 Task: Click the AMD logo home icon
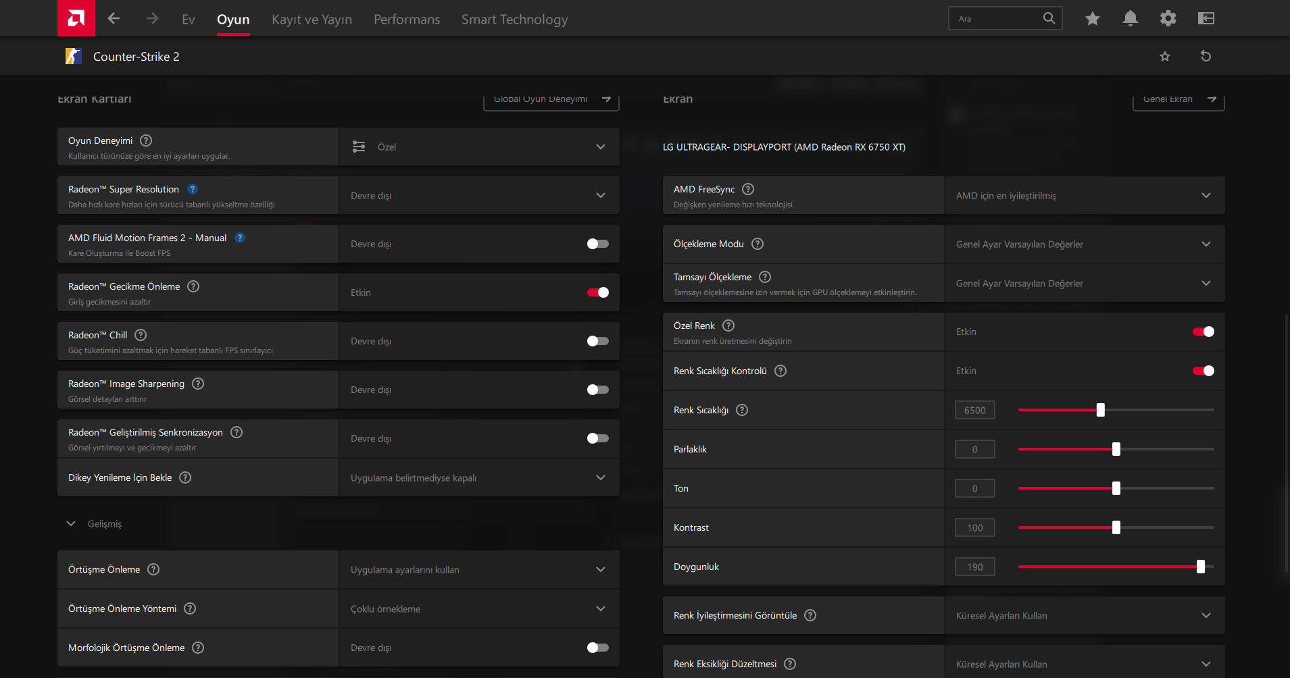(76, 18)
